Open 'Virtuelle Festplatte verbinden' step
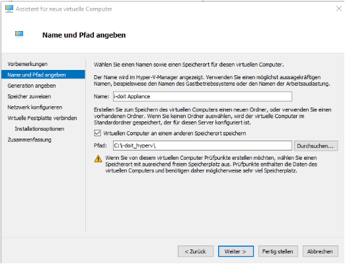The height and width of the screenshot is (264, 345). (42, 118)
